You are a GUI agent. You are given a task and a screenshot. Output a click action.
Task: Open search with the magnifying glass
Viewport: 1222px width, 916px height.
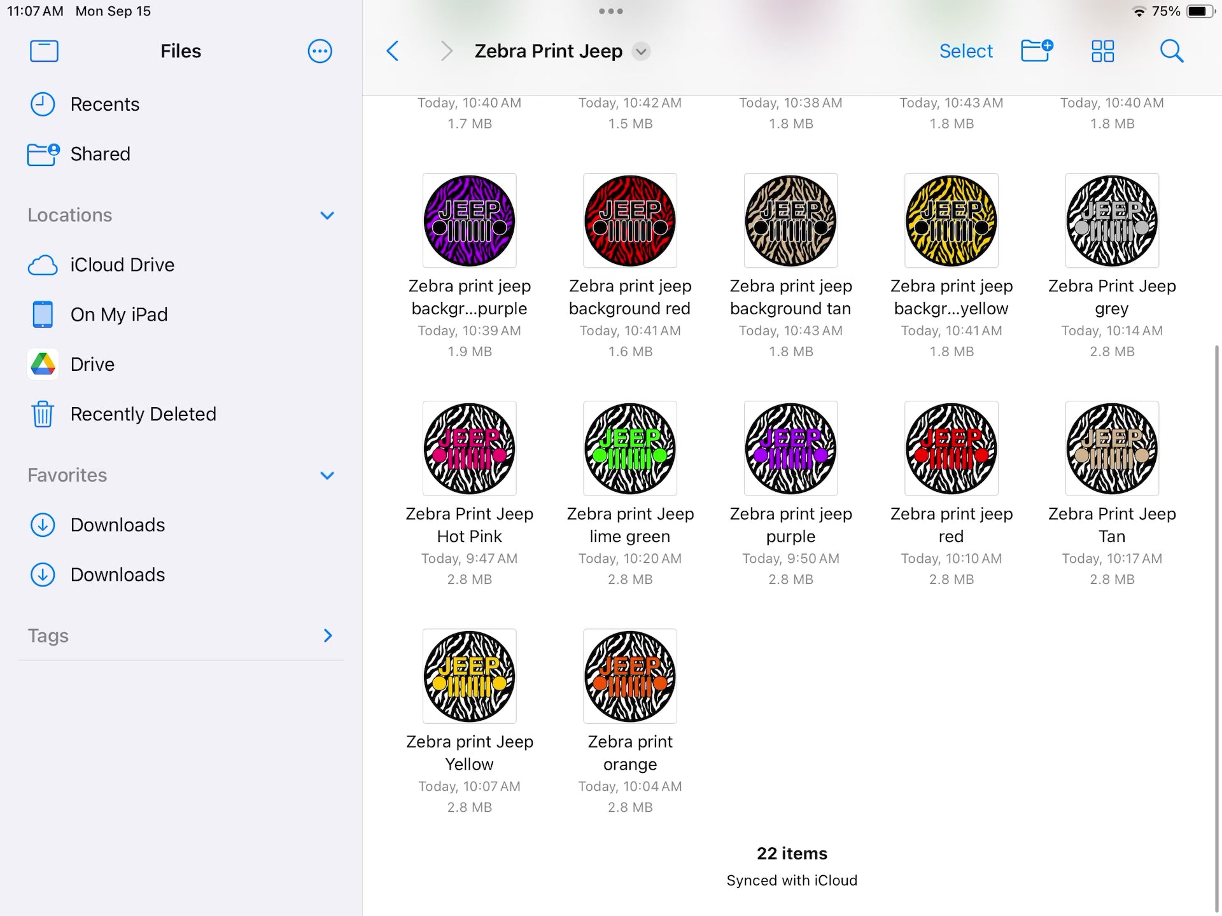click(1171, 51)
